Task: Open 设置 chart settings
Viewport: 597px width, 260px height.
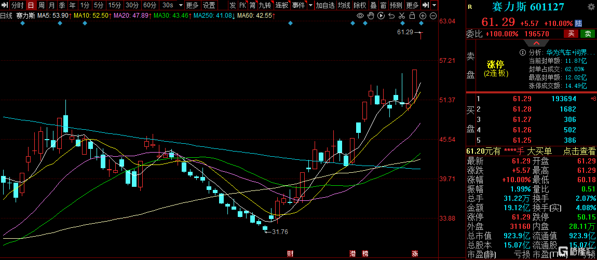Action: (x=209, y=5)
